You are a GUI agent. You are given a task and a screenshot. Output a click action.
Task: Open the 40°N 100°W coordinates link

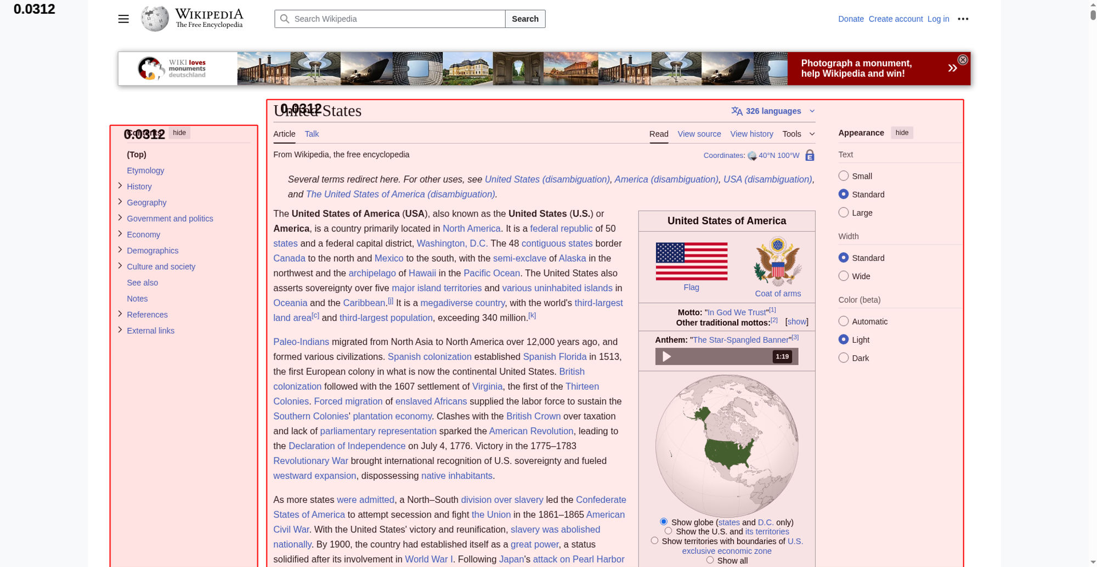pos(779,155)
